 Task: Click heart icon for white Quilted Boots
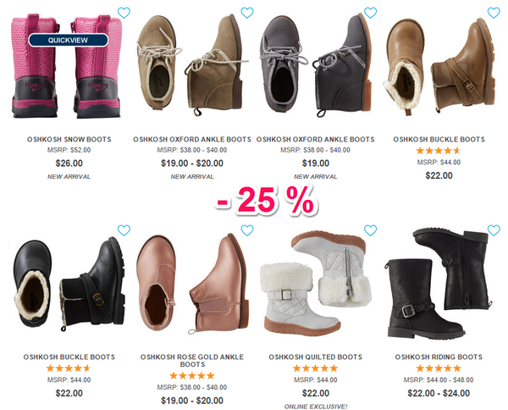coord(370,230)
